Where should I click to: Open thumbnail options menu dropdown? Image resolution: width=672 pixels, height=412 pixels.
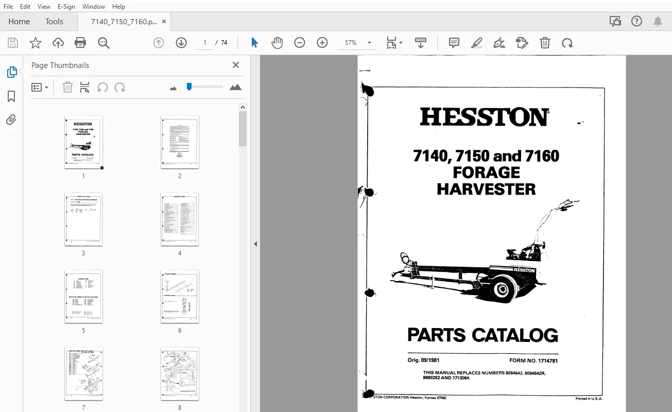coord(40,88)
